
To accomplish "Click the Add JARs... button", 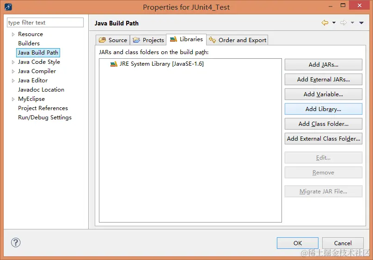I will click(x=323, y=64).
